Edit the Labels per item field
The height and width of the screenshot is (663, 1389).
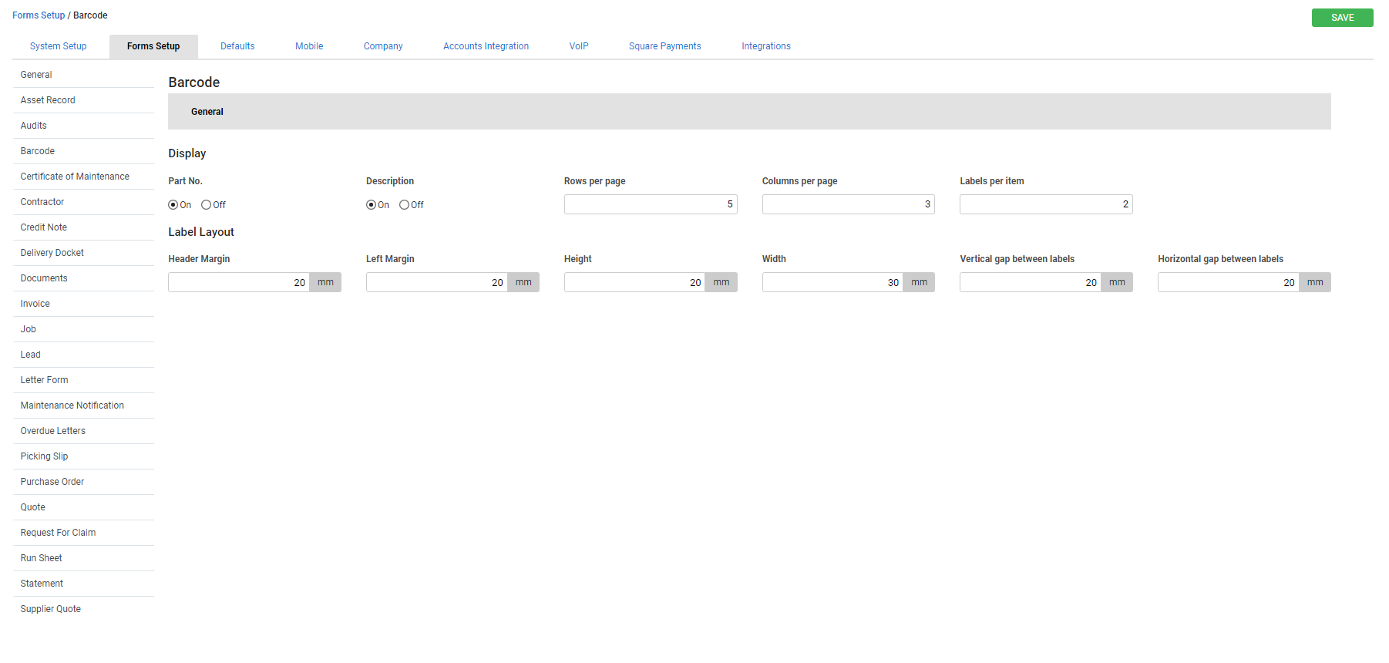tap(1046, 204)
